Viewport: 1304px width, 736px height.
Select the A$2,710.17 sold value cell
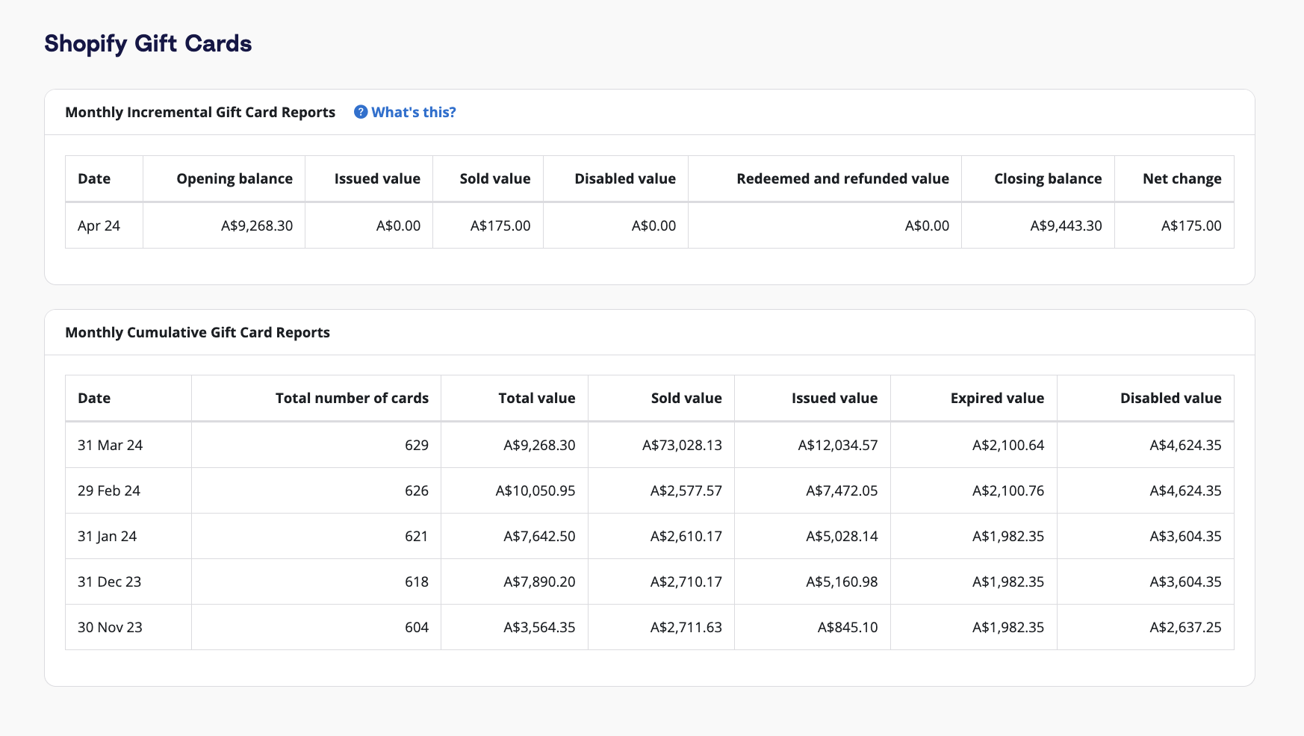661,581
